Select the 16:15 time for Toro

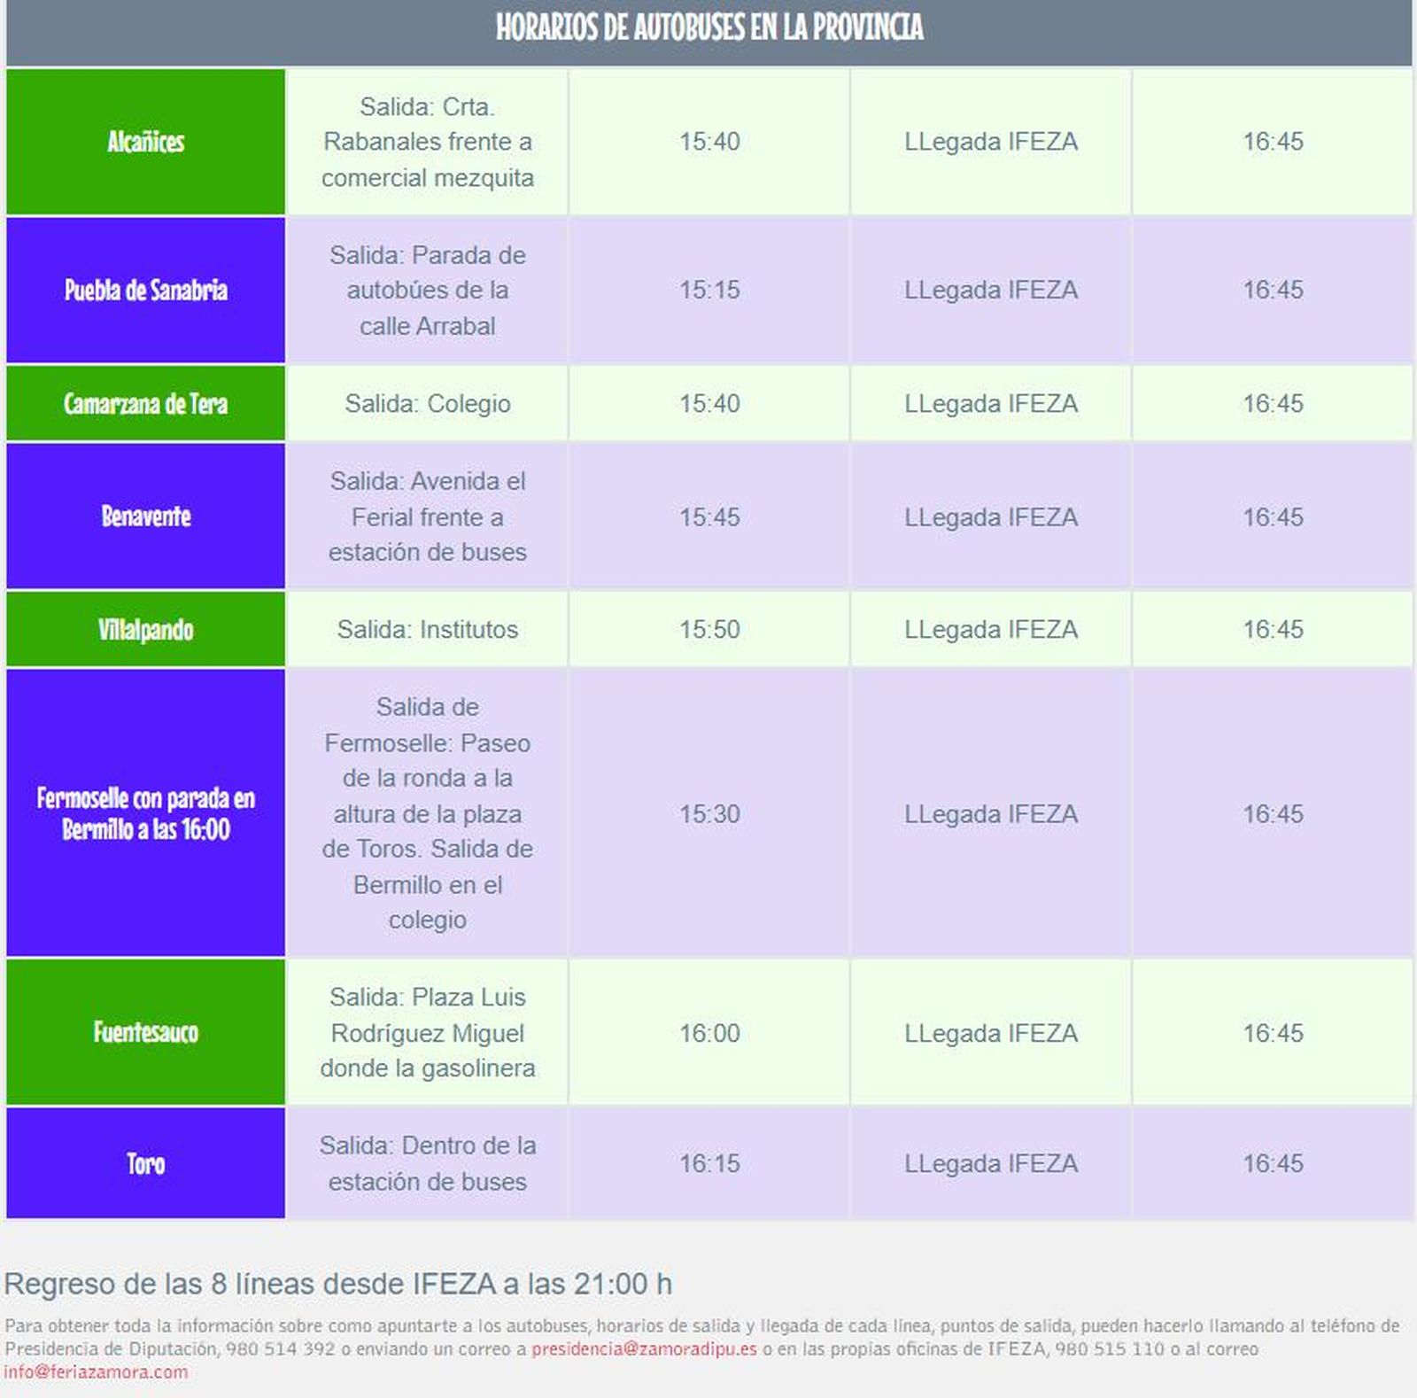pos(708,1163)
